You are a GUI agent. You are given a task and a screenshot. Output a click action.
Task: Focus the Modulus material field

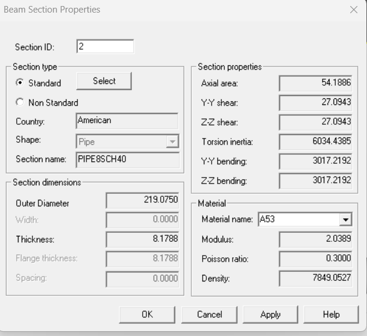(315, 239)
